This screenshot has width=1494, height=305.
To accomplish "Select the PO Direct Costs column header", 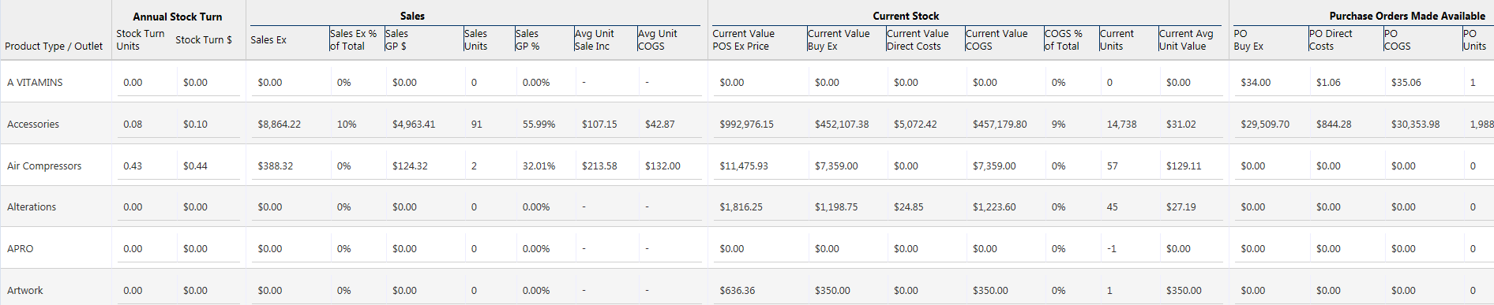I will pyautogui.click(x=1331, y=40).
